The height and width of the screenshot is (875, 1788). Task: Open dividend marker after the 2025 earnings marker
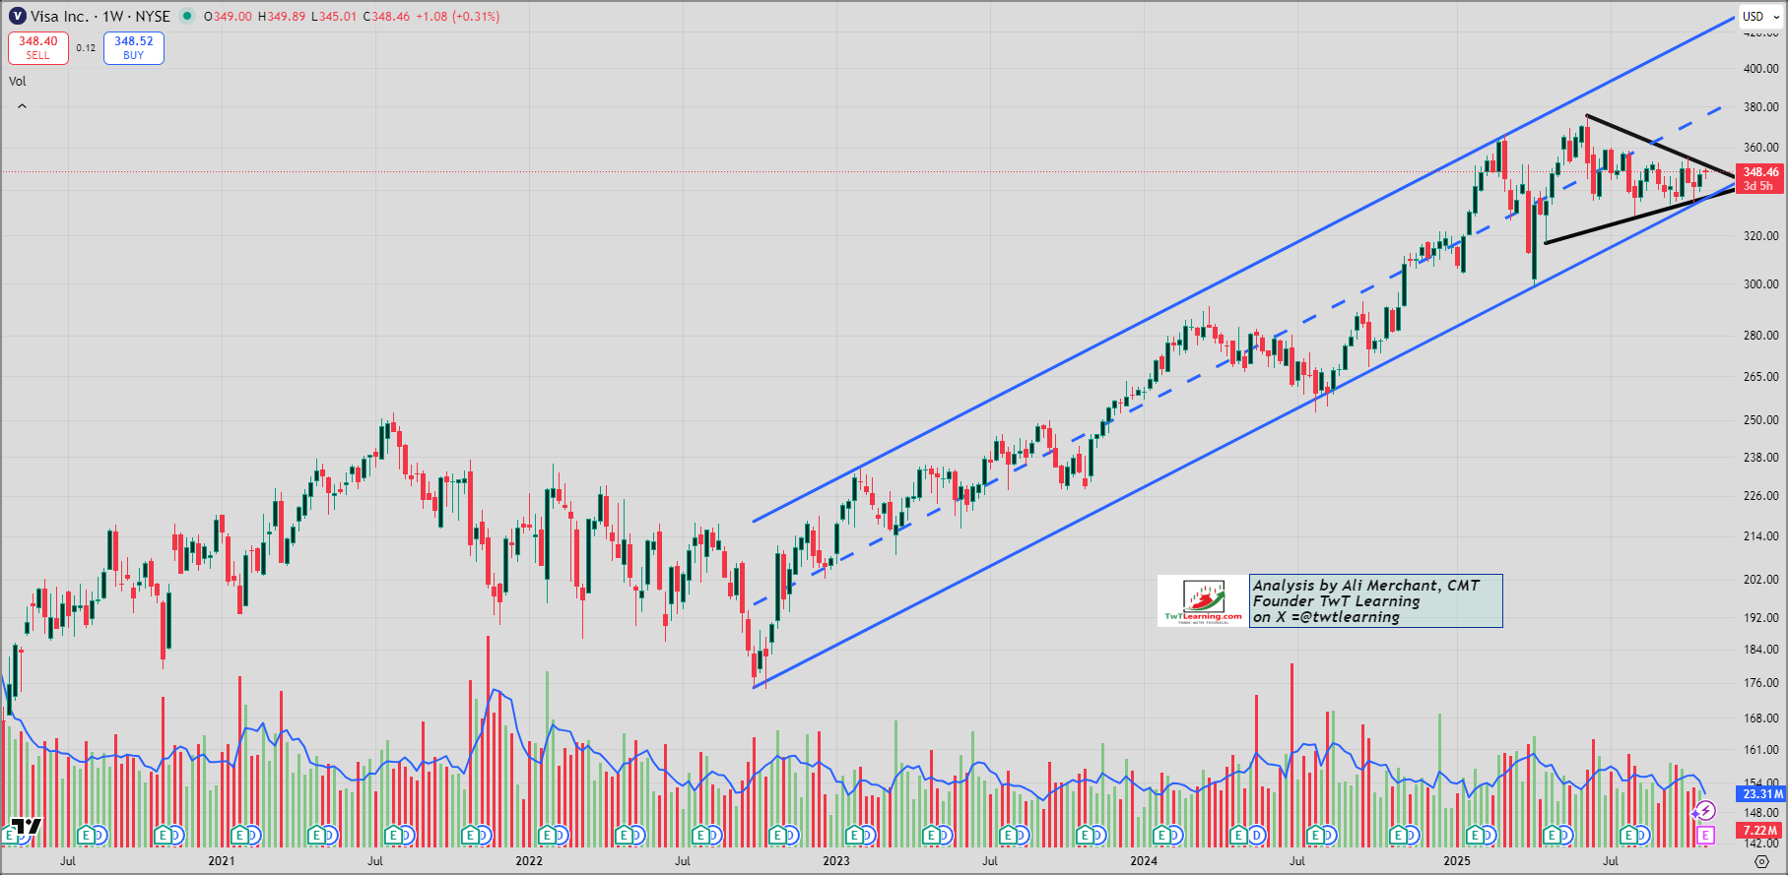point(1490,836)
